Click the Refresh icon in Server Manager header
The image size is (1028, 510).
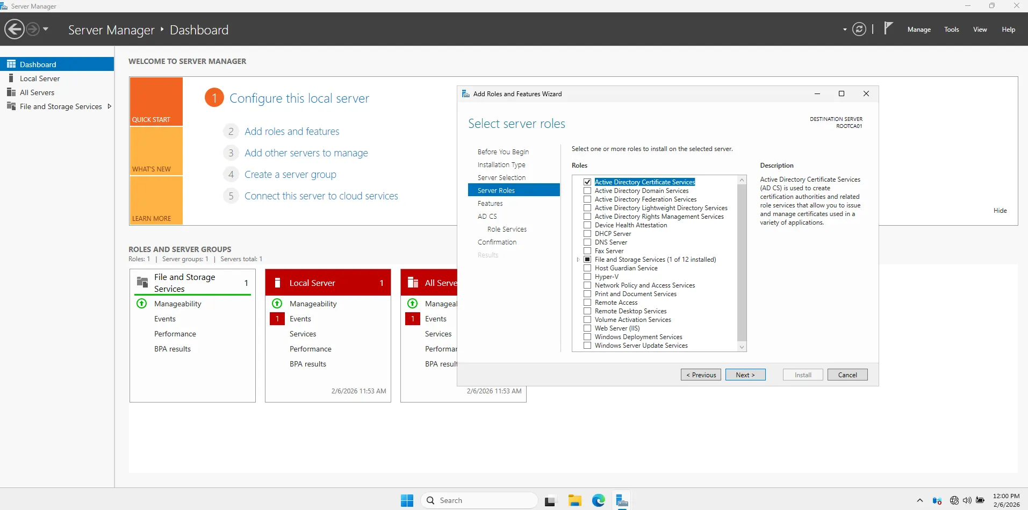[x=859, y=29]
